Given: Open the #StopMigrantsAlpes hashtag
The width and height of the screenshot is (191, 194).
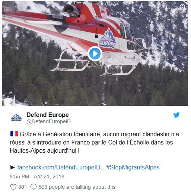Looking at the screenshot, I should tap(133, 167).
